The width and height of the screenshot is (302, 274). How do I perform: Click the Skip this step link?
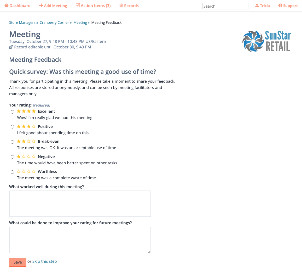[x=44, y=261]
